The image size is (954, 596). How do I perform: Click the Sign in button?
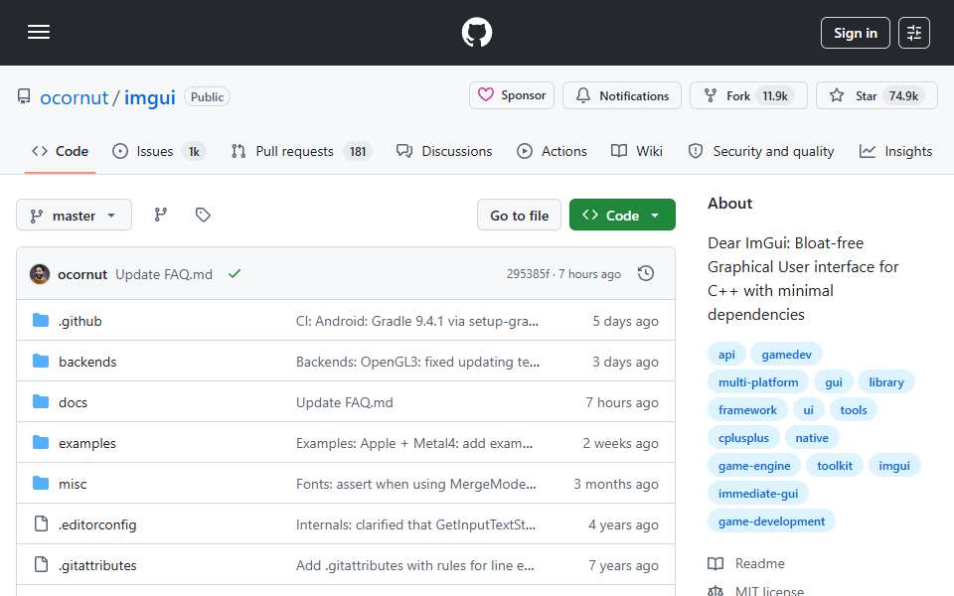tap(855, 33)
